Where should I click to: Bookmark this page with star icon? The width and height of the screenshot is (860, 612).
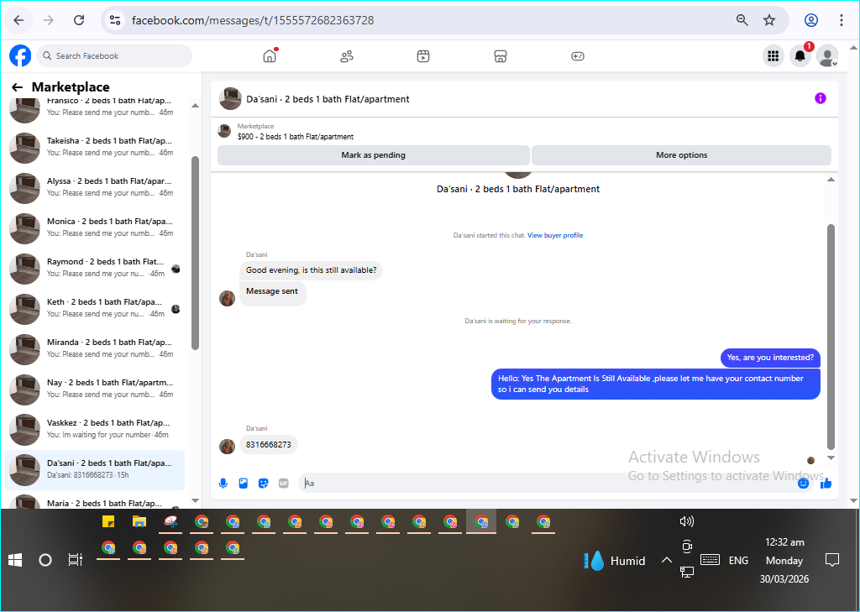769,20
